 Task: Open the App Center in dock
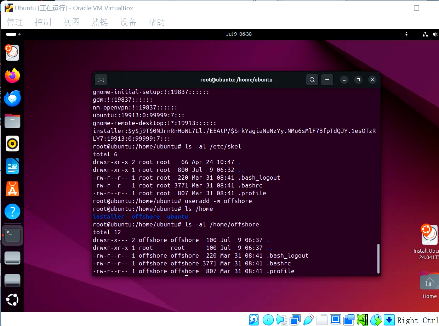click(x=12, y=189)
